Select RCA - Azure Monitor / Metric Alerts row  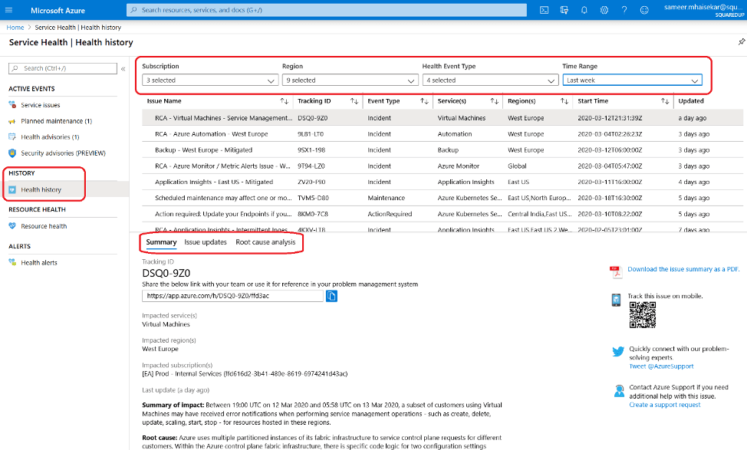(x=442, y=166)
